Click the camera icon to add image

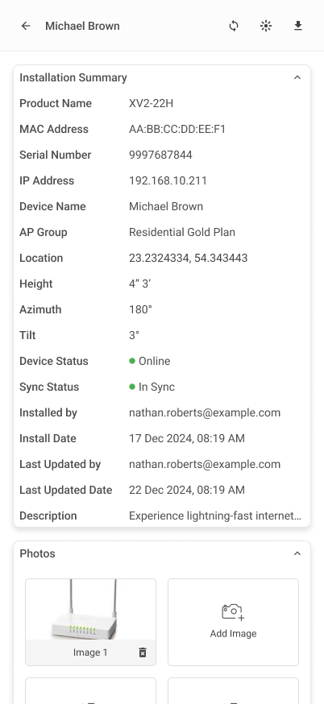tap(233, 612)
